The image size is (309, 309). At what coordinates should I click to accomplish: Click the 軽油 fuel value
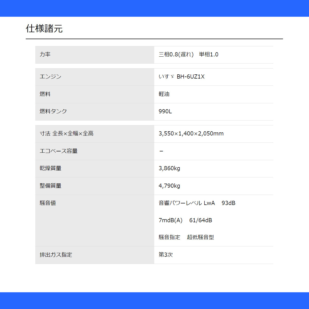(x=164, y=94)
